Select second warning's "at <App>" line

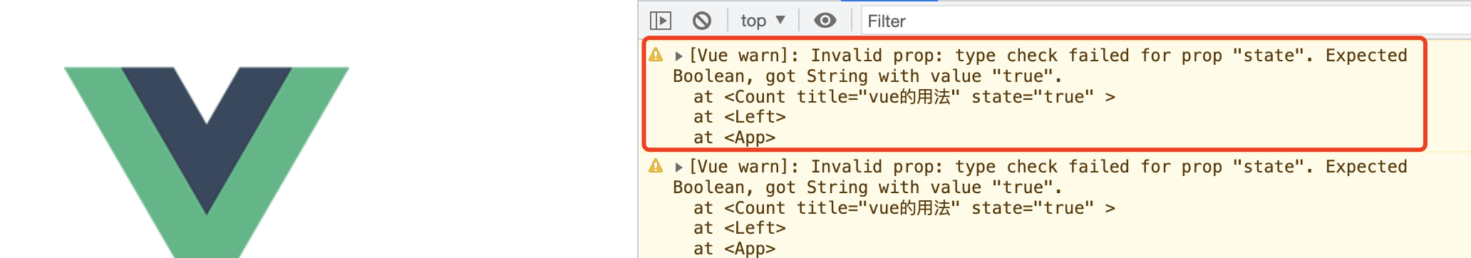pyautogui.click(x=735, y=249)
